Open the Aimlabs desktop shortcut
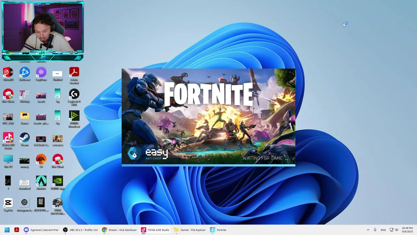The width and height of the screenshot is (417, 235). pyautogui.click(x=41, y=183)
